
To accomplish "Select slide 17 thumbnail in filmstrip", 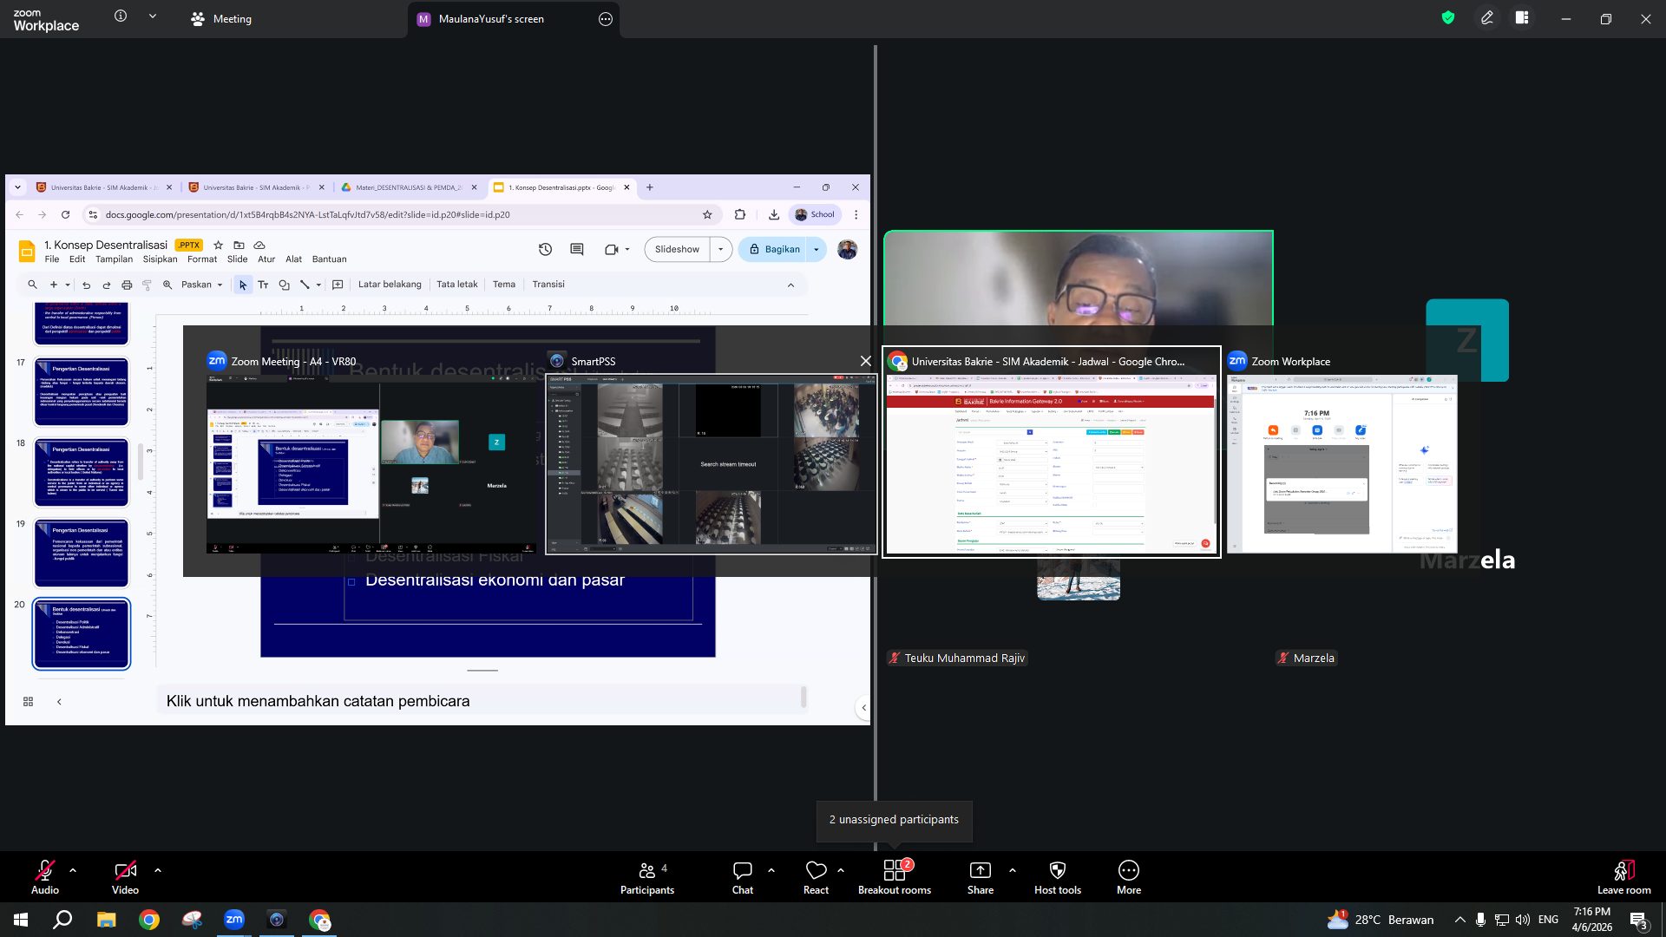I will (82, 392).
